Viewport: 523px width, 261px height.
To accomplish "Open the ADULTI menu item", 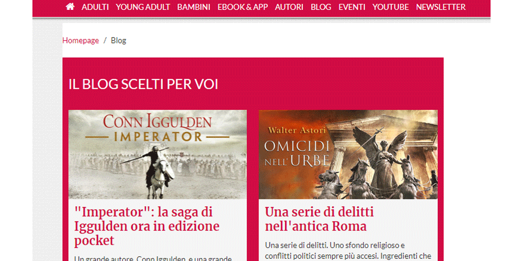I will [x=95, y=7].
